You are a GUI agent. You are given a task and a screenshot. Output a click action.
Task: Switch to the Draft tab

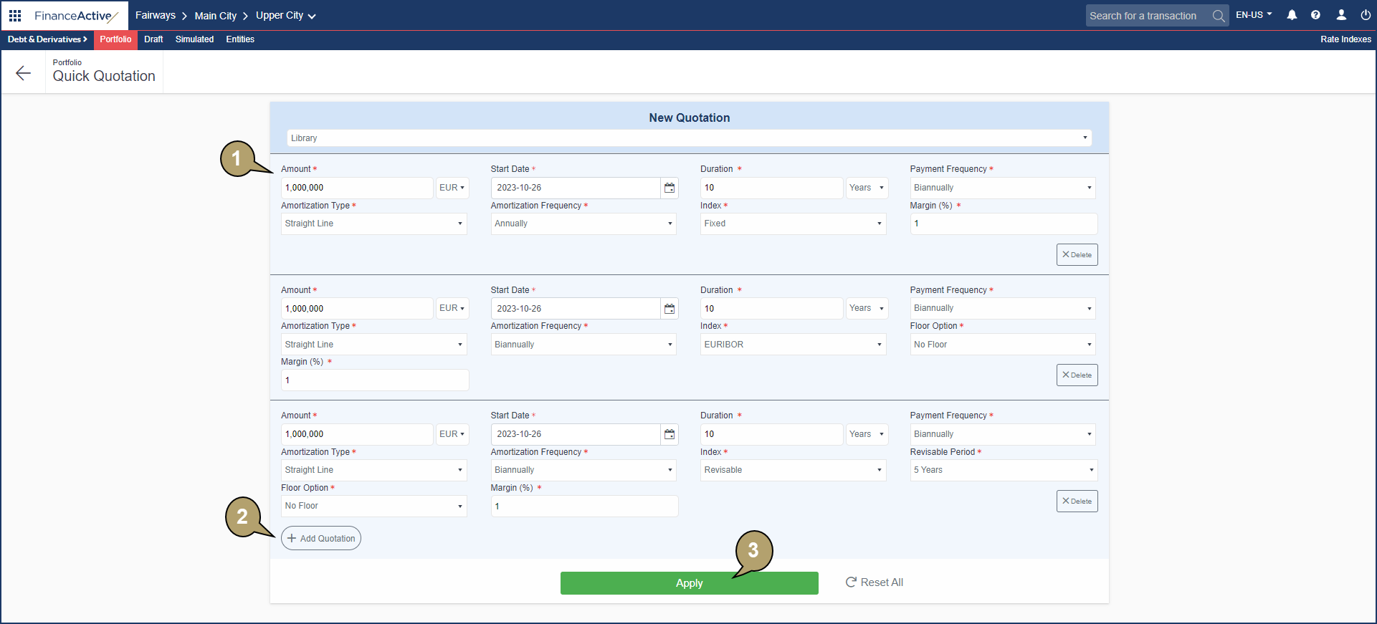coord(153,39)
